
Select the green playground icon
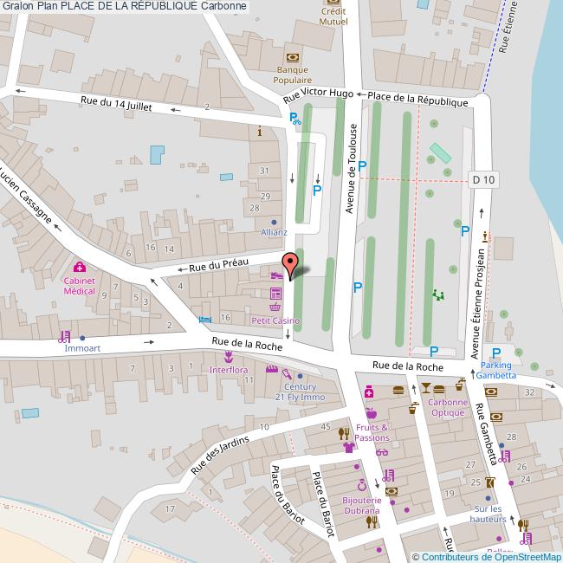[x=439, y=294]
